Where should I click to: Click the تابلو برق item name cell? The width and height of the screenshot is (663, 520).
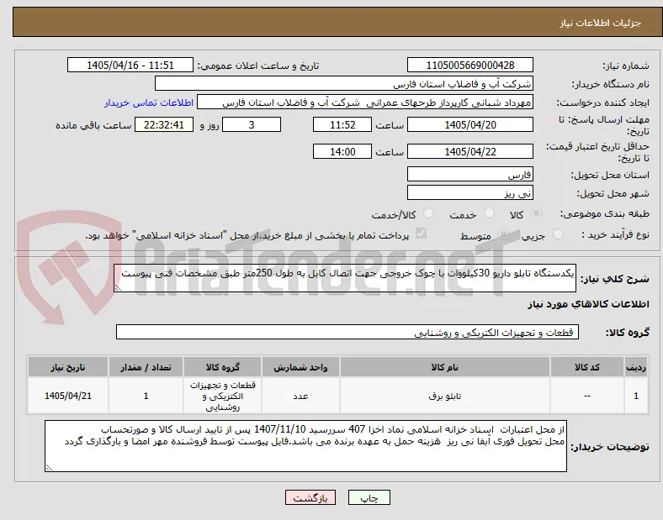coord(445,396)
